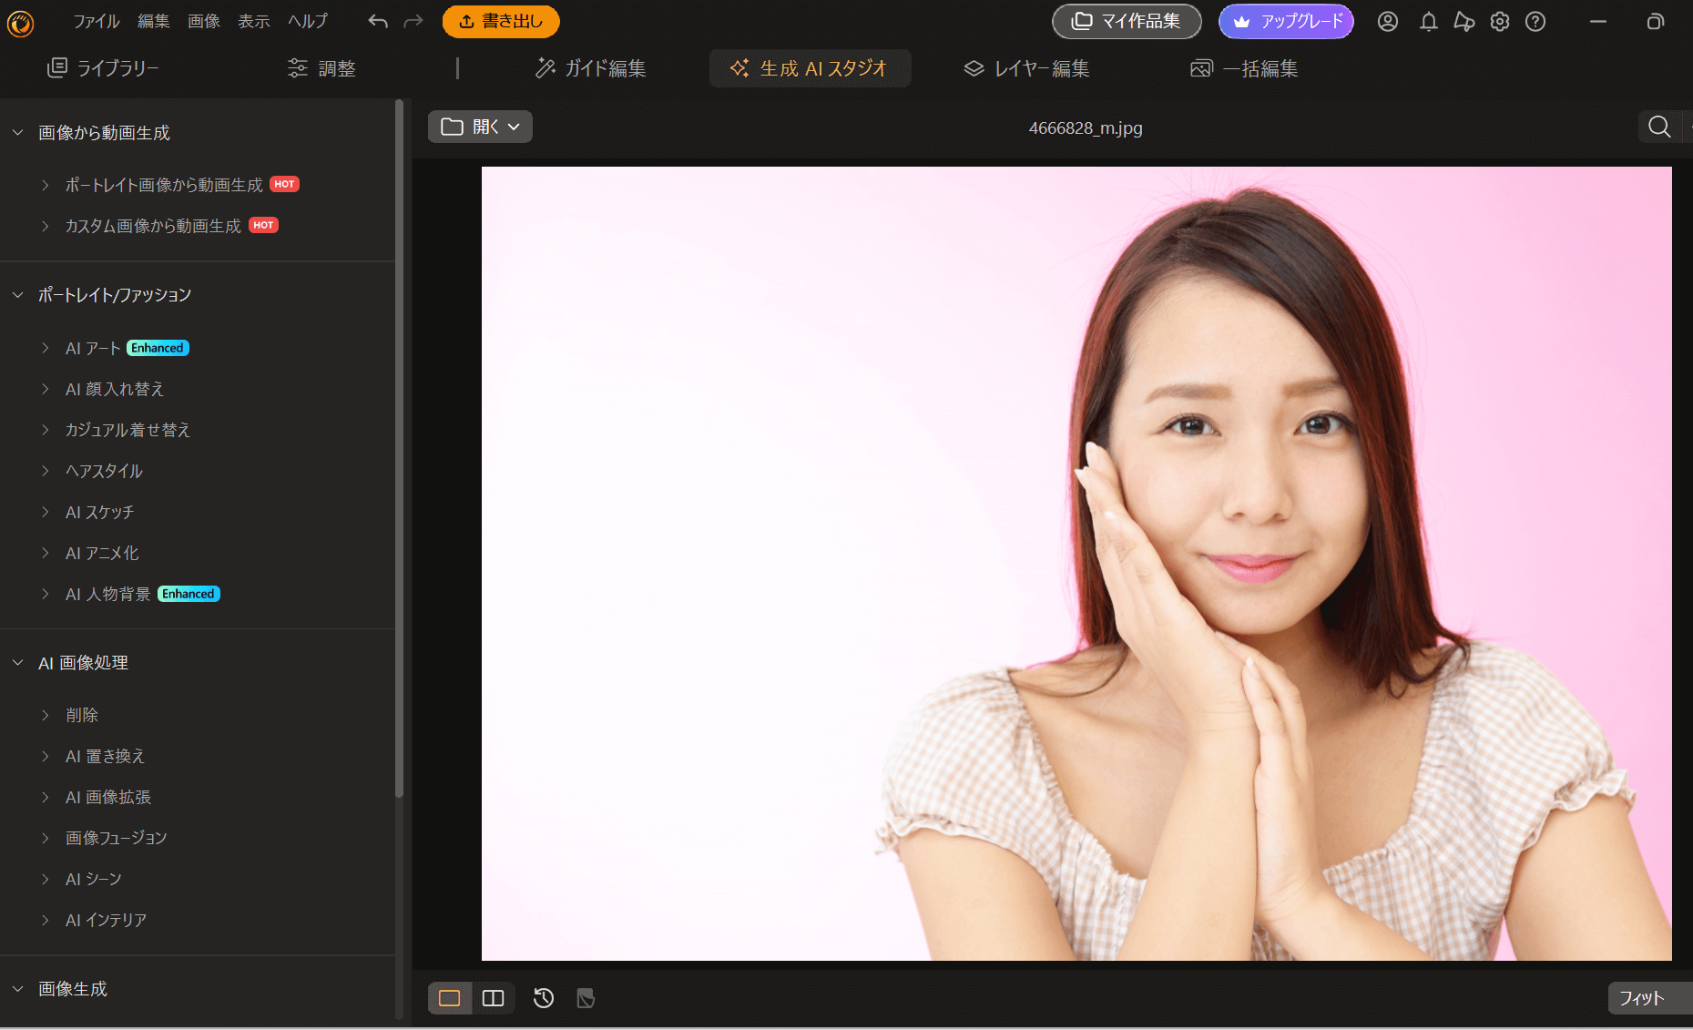The image size is (1693, 1030).
Task: Switch to the レイヤー編集 mode
Action: point(1025,67)
